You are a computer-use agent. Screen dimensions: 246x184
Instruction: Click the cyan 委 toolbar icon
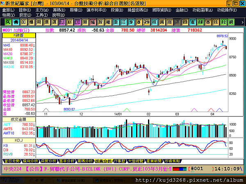(x=116, y=22)
